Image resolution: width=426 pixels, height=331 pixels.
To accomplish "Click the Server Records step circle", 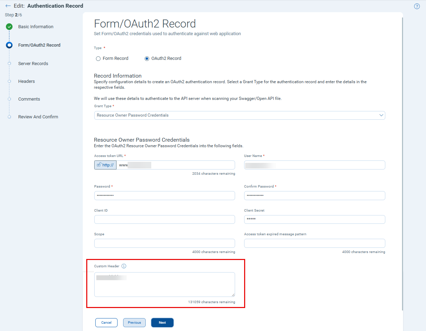I will coord(9,63).
